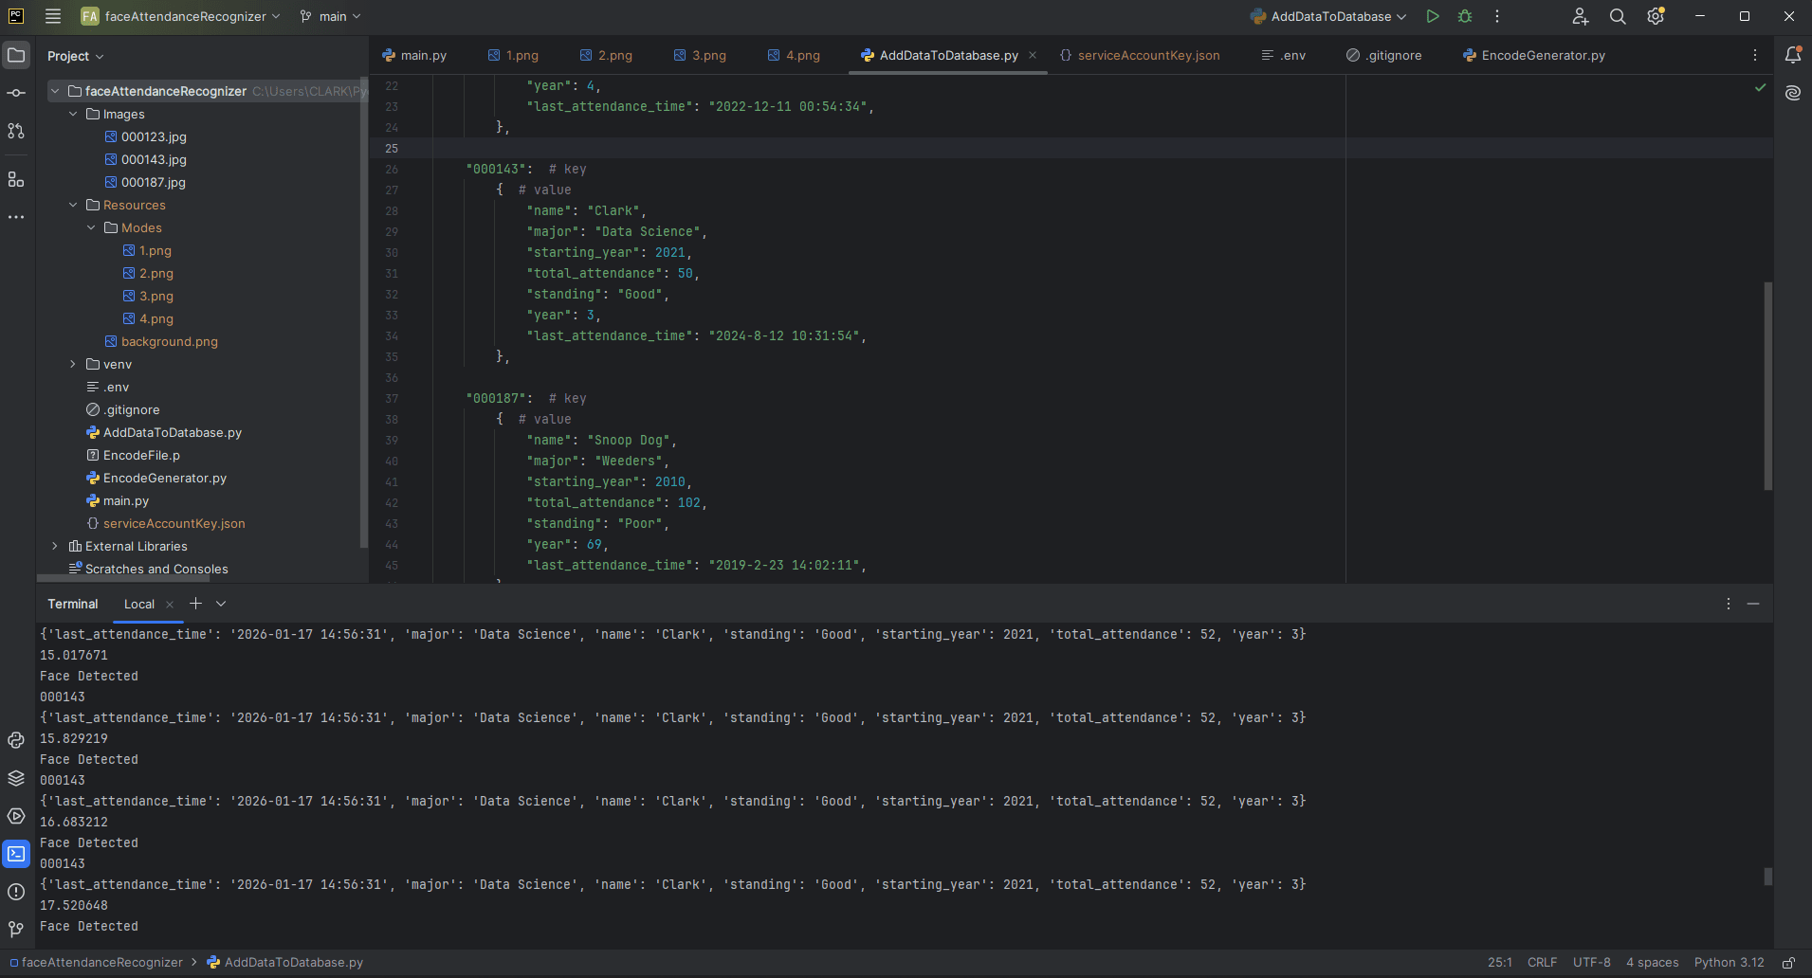Click the CRLF line separator widget
The image size is (1812, 978).
1542,962
